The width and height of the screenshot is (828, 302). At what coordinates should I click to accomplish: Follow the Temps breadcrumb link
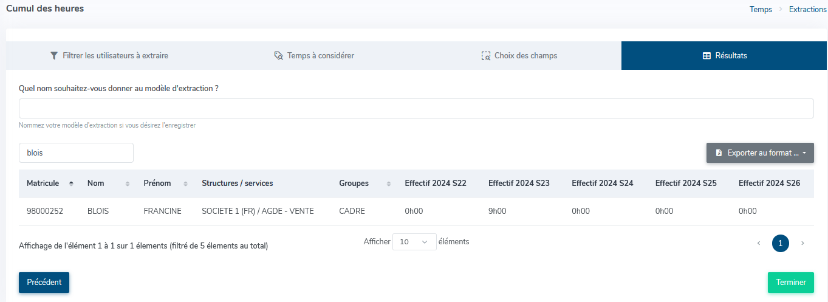click(x=761, y=10)
